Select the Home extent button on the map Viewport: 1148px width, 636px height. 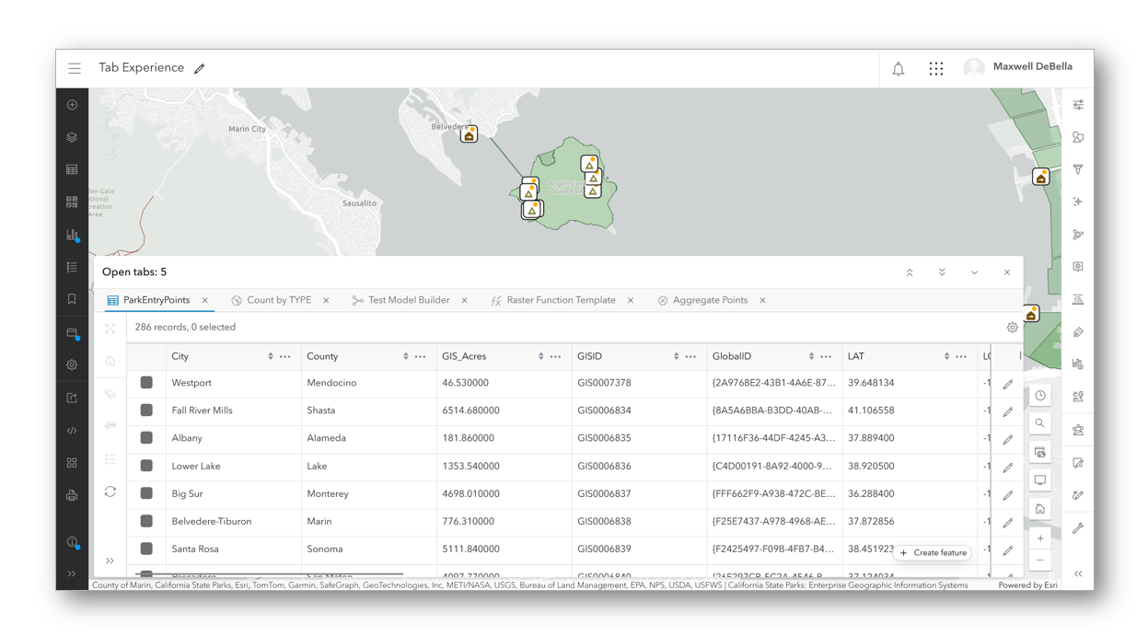point(1040,507)
